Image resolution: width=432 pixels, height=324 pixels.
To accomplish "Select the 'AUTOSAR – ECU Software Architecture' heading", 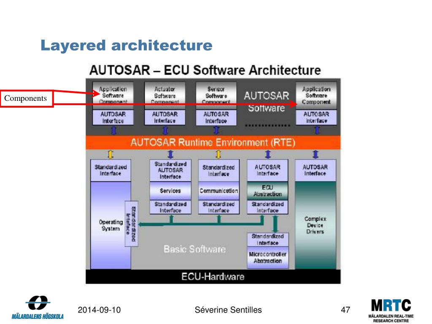I will click(205, 70).
